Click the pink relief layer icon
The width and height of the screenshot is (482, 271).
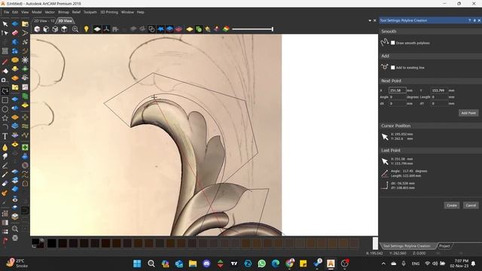pyautogui.click(x=178, y=29)
